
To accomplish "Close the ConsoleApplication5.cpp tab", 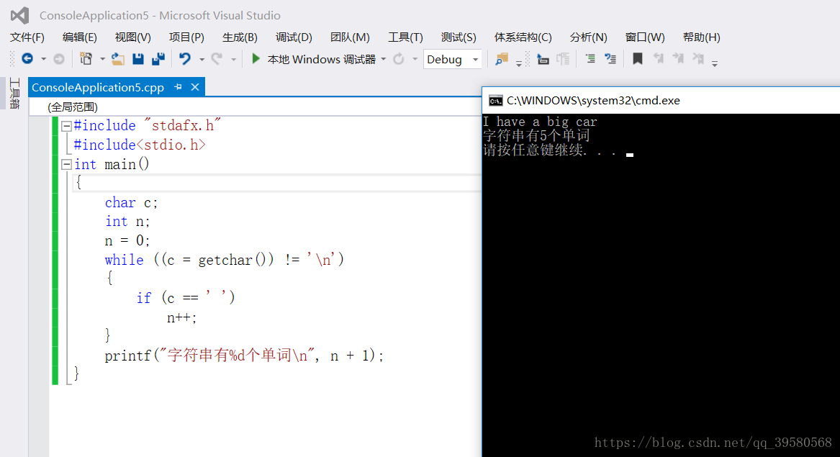I will (x=195, y=87).
